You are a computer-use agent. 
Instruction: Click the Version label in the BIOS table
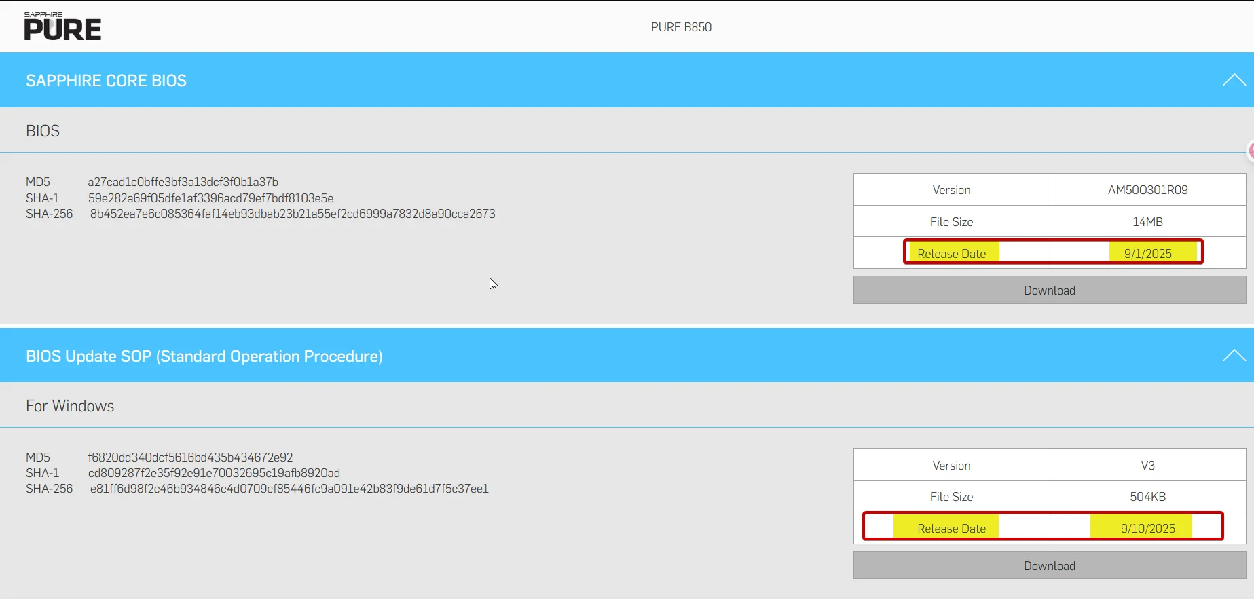tap(952, 190)
